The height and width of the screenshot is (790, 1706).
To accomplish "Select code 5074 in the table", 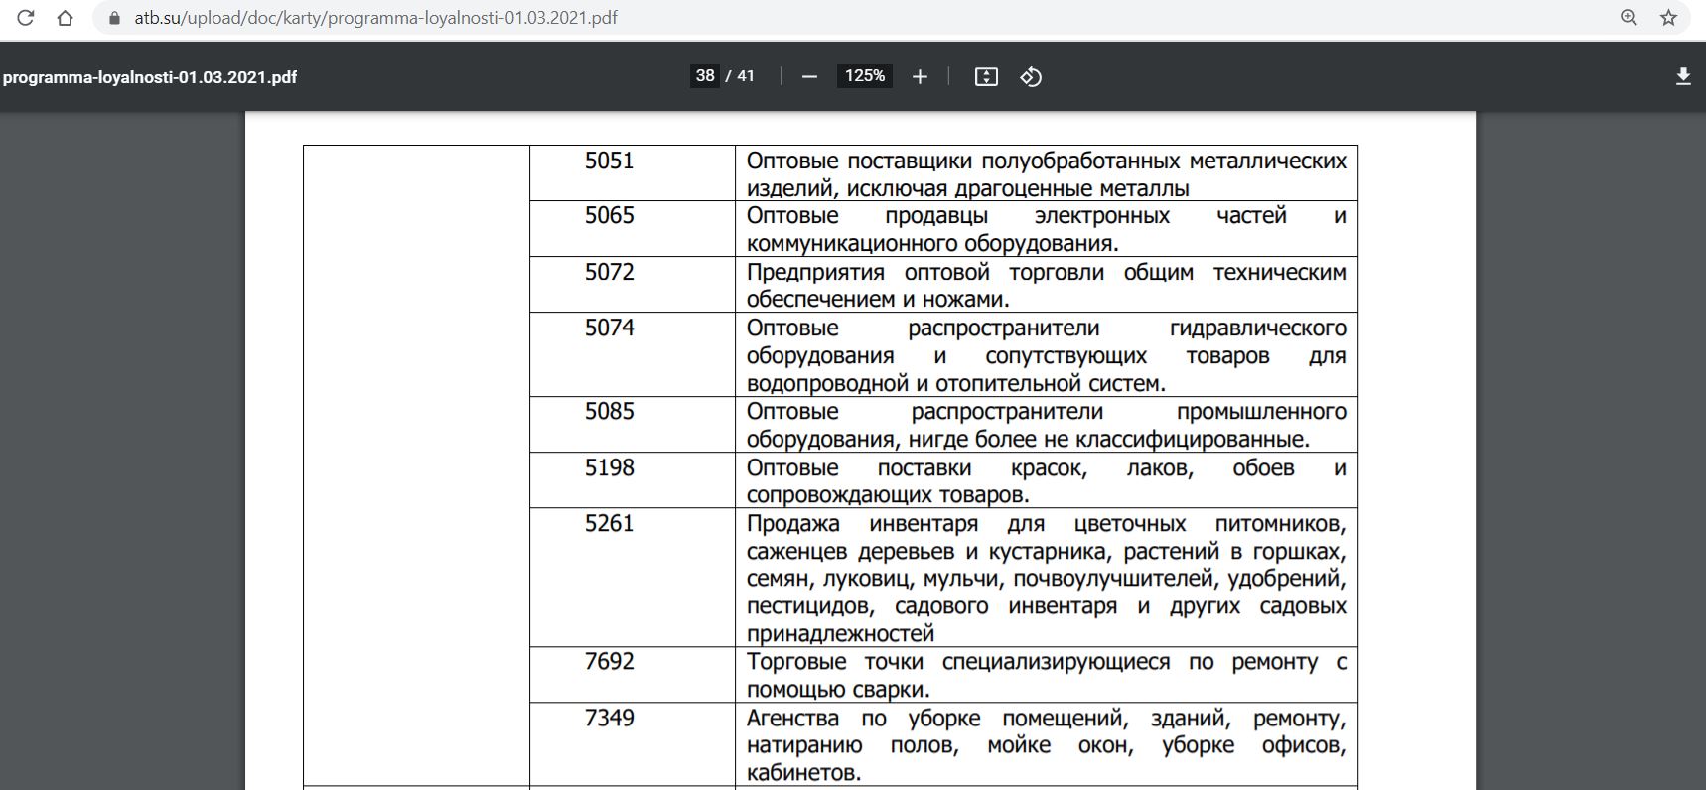I will [609, 328].
